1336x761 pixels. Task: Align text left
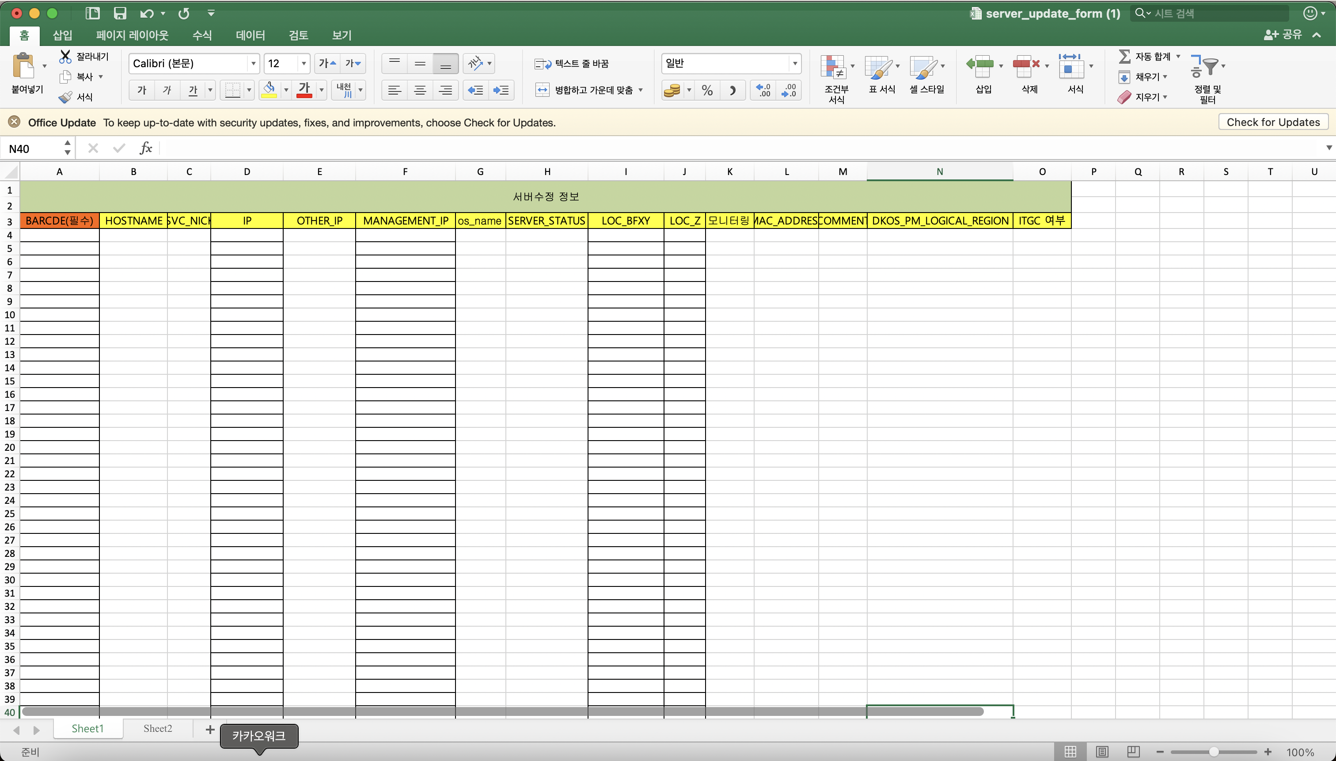click(395, 90)
